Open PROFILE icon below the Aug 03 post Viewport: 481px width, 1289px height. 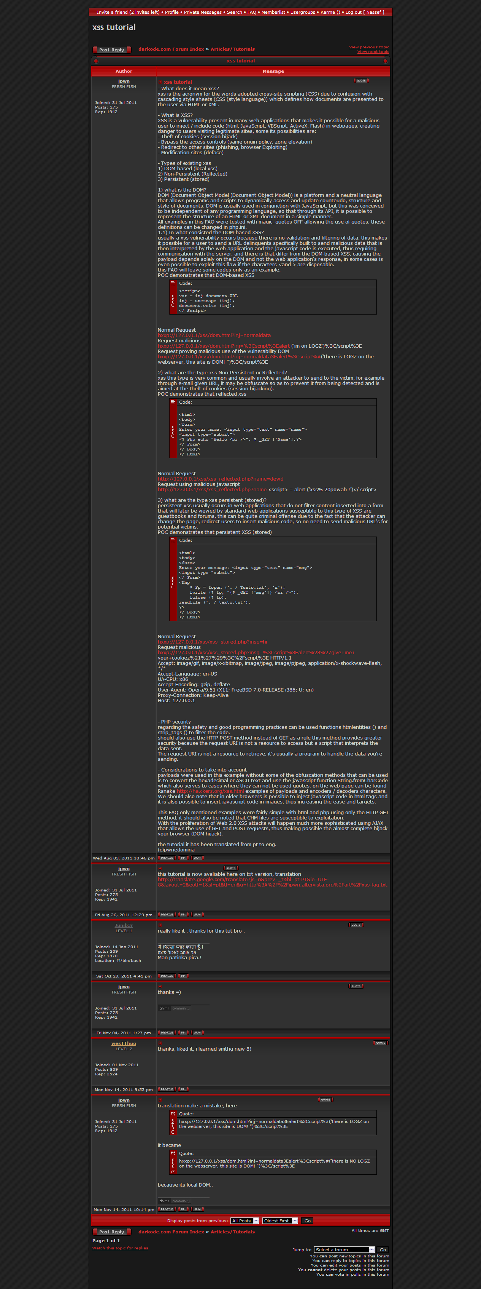coord(167,858)
